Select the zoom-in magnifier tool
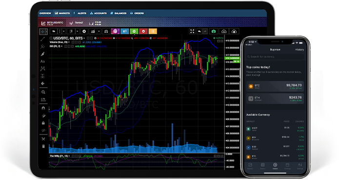This screenshot has height=180, width=339. [43, 92]
